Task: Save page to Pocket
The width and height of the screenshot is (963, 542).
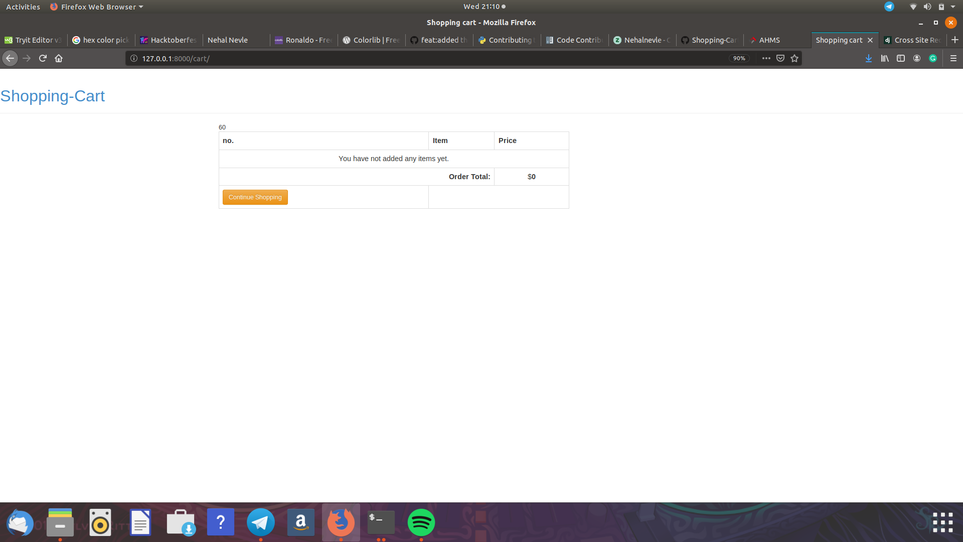Action: 780,58
